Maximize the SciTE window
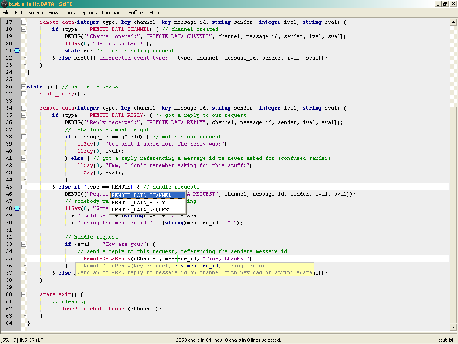 coord(445,4)
